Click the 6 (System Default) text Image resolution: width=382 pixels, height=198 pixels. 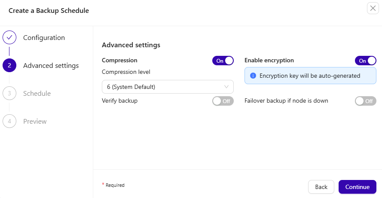(x=131, y=87)
